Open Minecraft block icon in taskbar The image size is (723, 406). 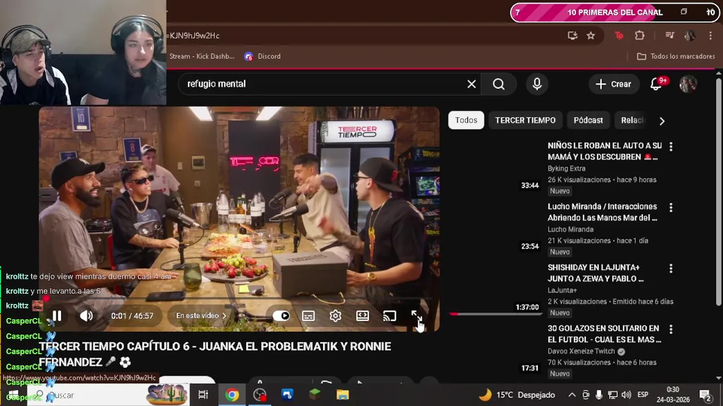[x=315, y=395]
